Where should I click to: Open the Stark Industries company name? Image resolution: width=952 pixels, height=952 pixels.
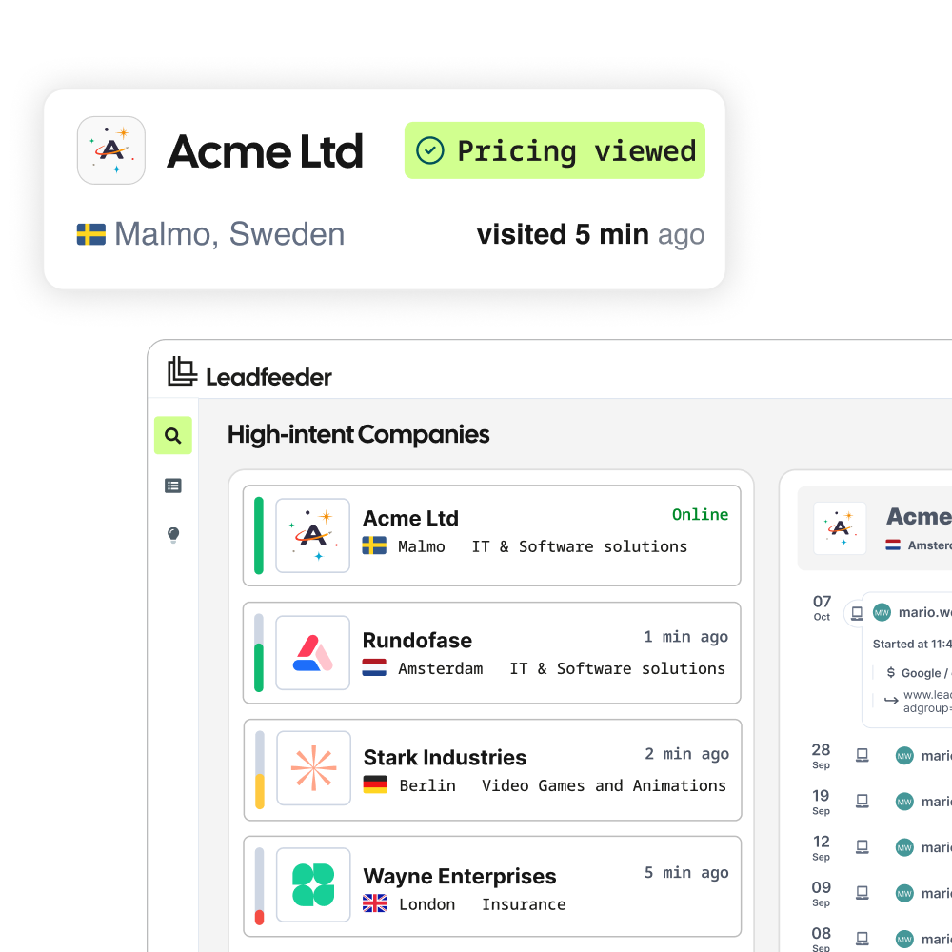(445, 758)
